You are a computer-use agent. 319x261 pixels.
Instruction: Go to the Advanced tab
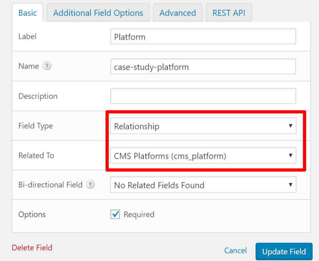[178, 13]
